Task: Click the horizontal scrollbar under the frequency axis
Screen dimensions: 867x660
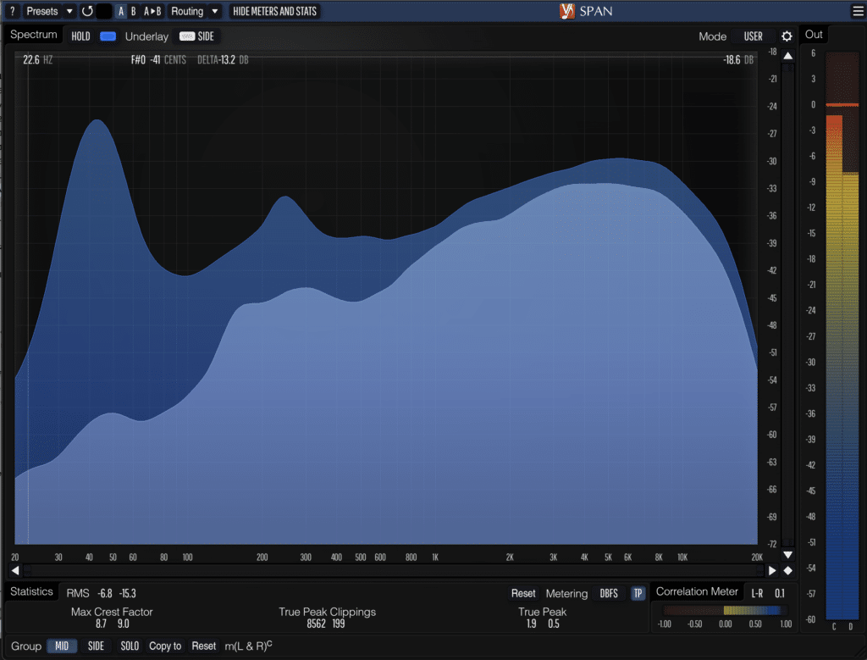Action: pyautogui.click(x=394, y=570)
